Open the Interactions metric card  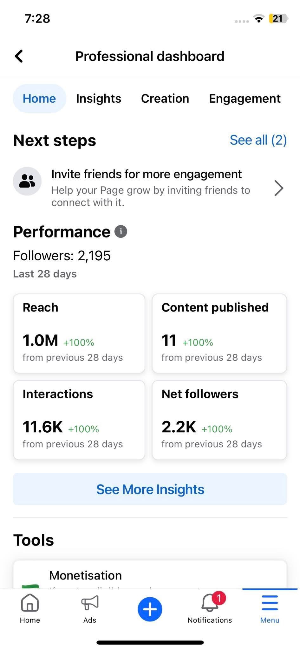point(79,420)
